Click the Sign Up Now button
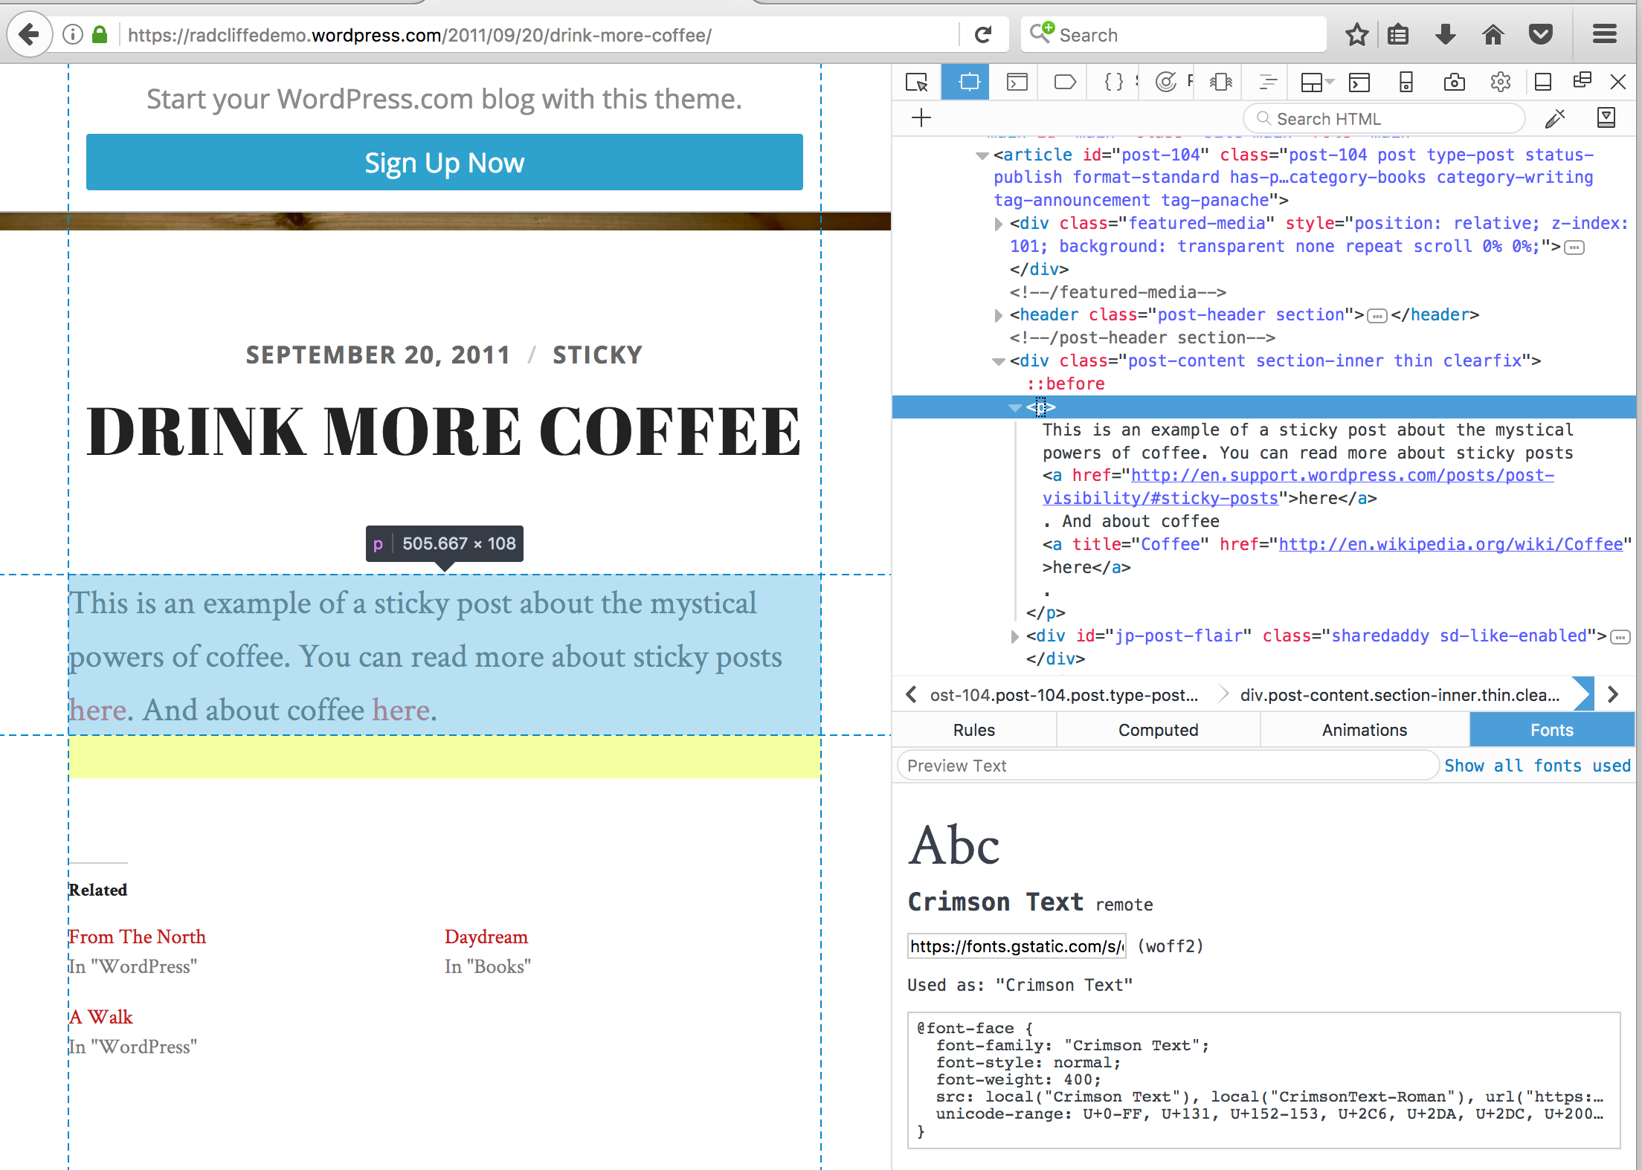This screenshot has width=1642, height=1170. 444,162
